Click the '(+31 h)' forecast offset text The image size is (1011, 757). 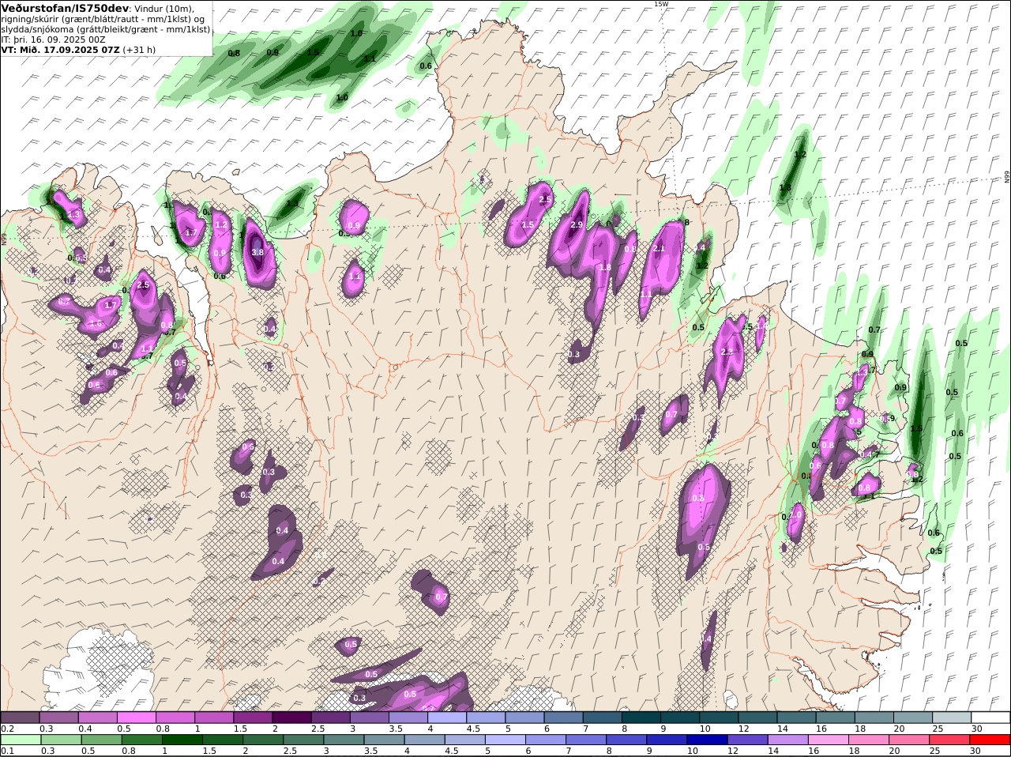[139, 49]
